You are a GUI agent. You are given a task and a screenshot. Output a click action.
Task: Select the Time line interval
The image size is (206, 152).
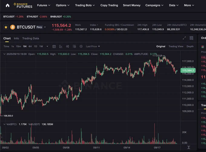6,47
